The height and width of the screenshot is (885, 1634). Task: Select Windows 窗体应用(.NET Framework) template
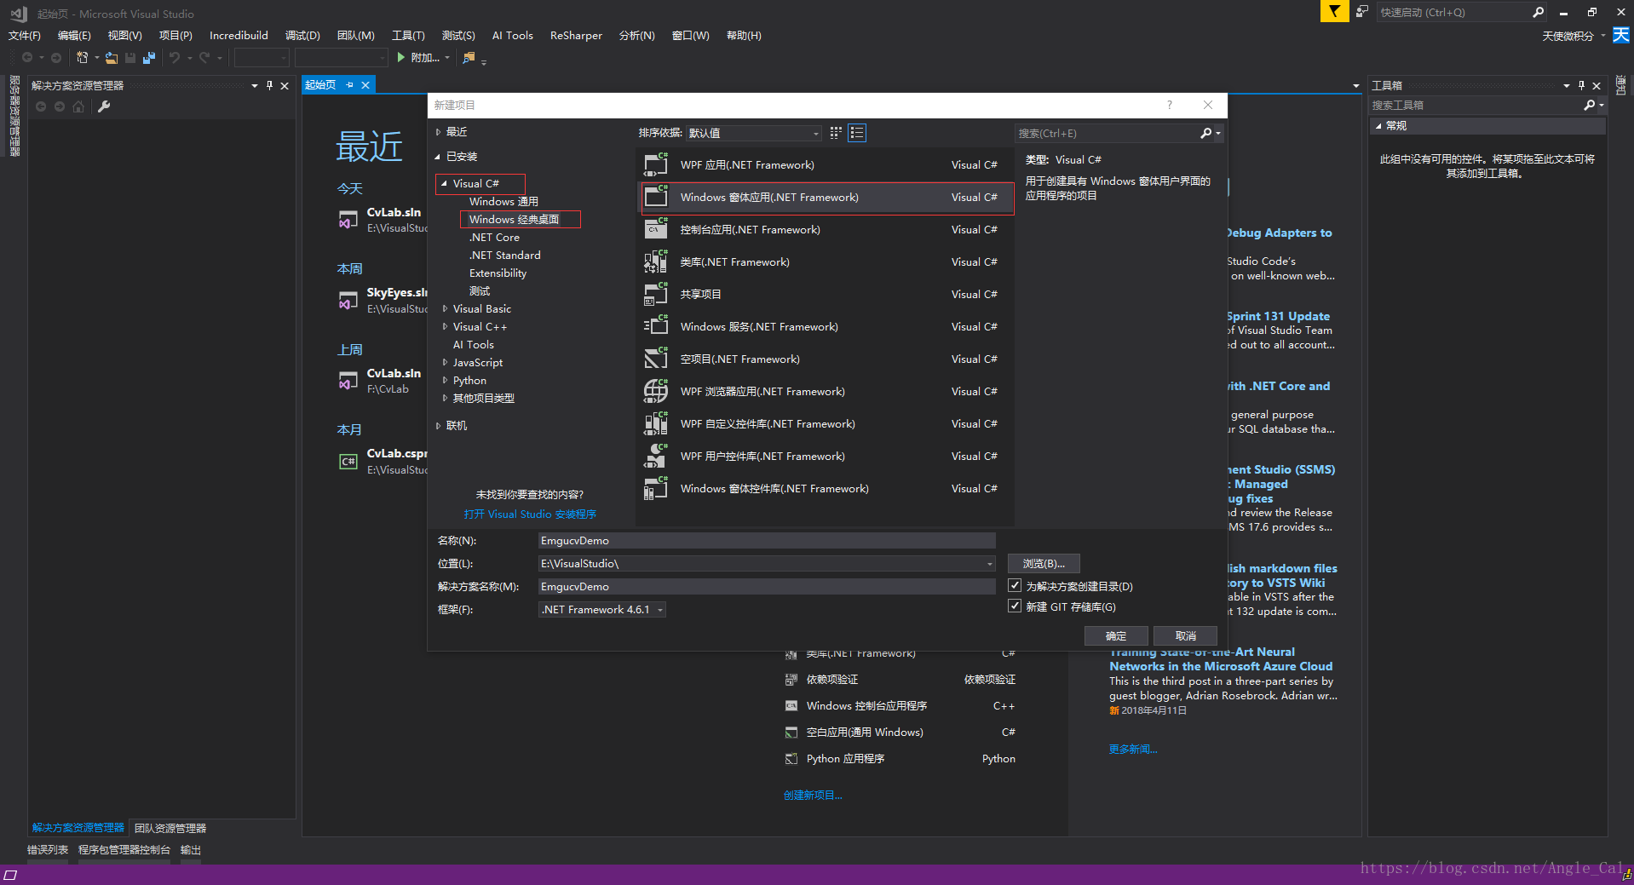pyautogui.click(x=826, y=197)
